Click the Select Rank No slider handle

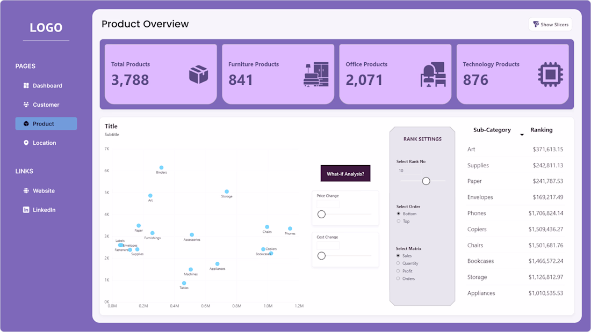pyautogui.click(x=426, y=181)
